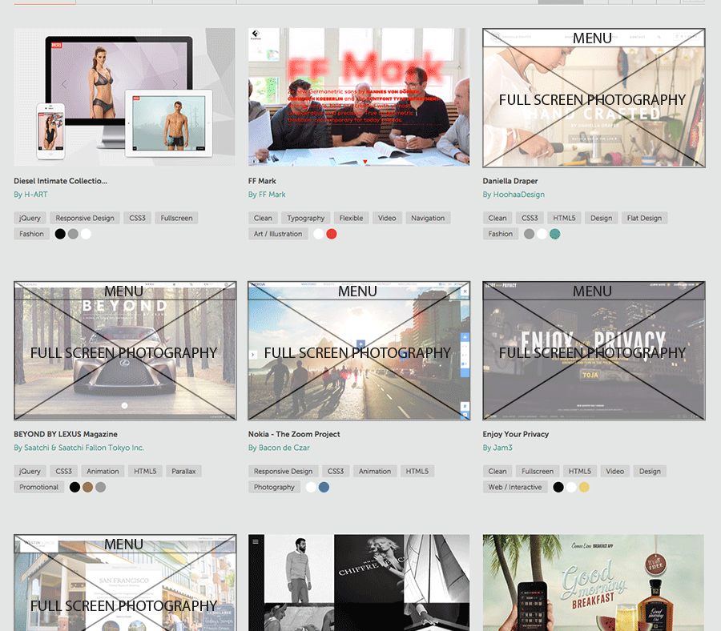Viewport: 721px width, 631px height.
Task: Select the Promotional tag
Action: [x=39, y=487]
